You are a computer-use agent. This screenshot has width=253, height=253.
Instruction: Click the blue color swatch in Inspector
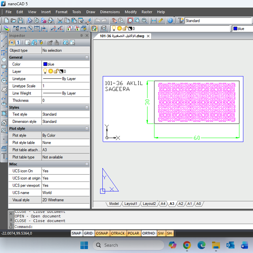tap(45, 64)
